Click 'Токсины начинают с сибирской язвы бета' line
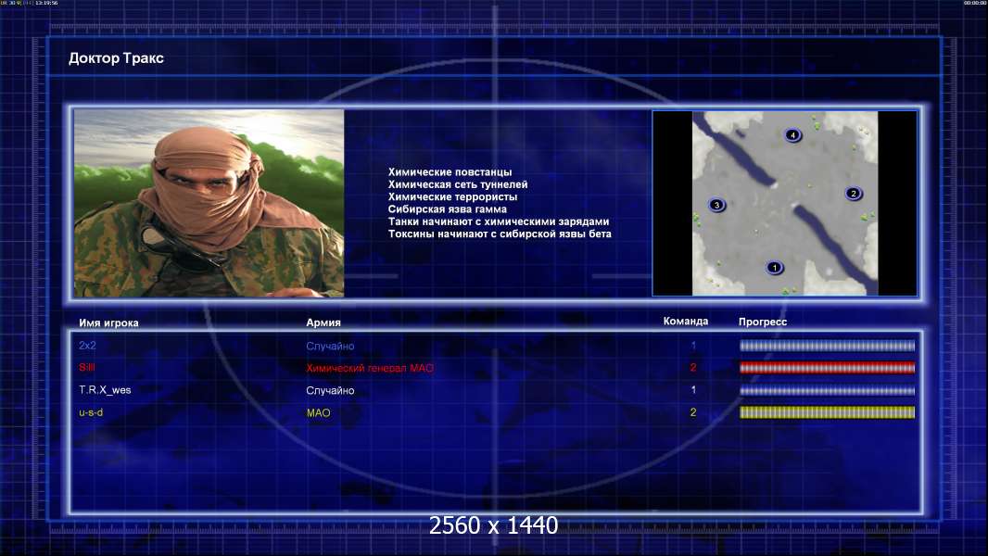This screenshot has height=556, width=988. click(500, 234)
